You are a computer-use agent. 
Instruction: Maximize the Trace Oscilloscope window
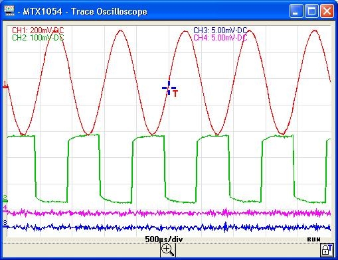(x=311, y=11)
